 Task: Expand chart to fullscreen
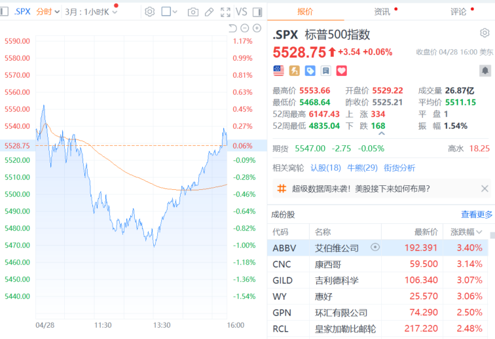click(x=225, y=12)
